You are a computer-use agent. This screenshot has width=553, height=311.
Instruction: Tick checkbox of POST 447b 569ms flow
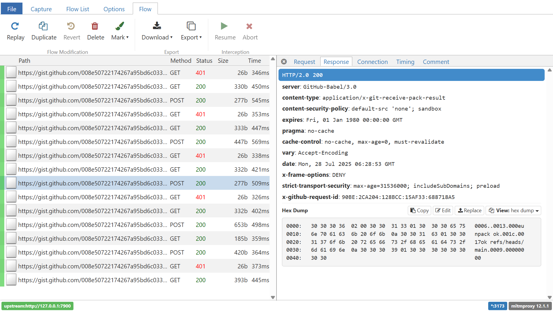tap(11, 142)
